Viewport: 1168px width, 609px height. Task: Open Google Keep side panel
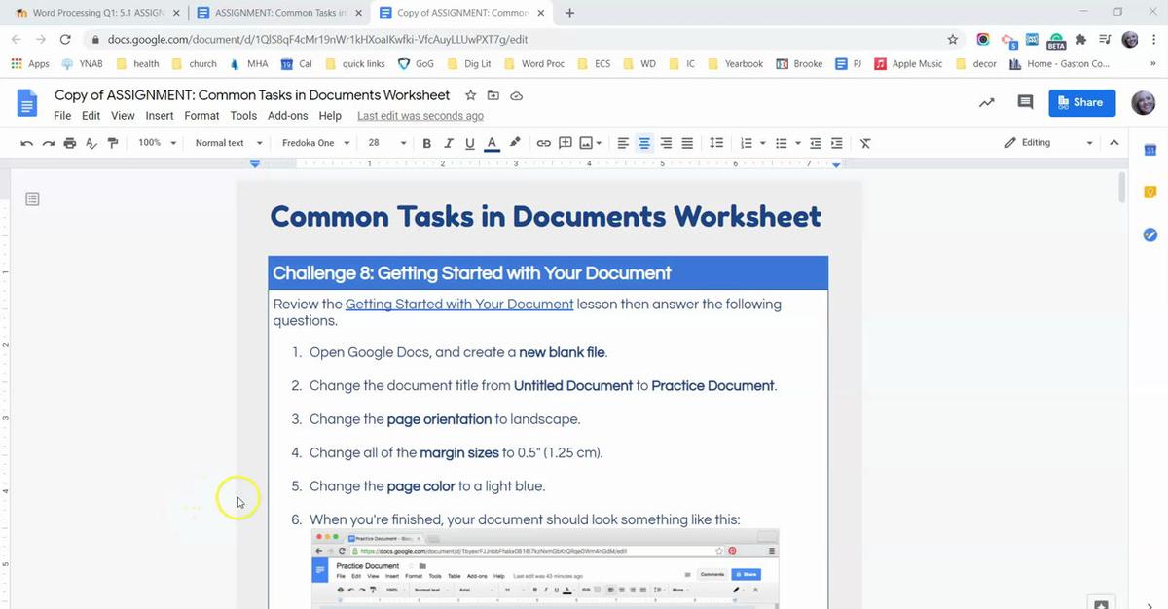(x=1150, y=193)
